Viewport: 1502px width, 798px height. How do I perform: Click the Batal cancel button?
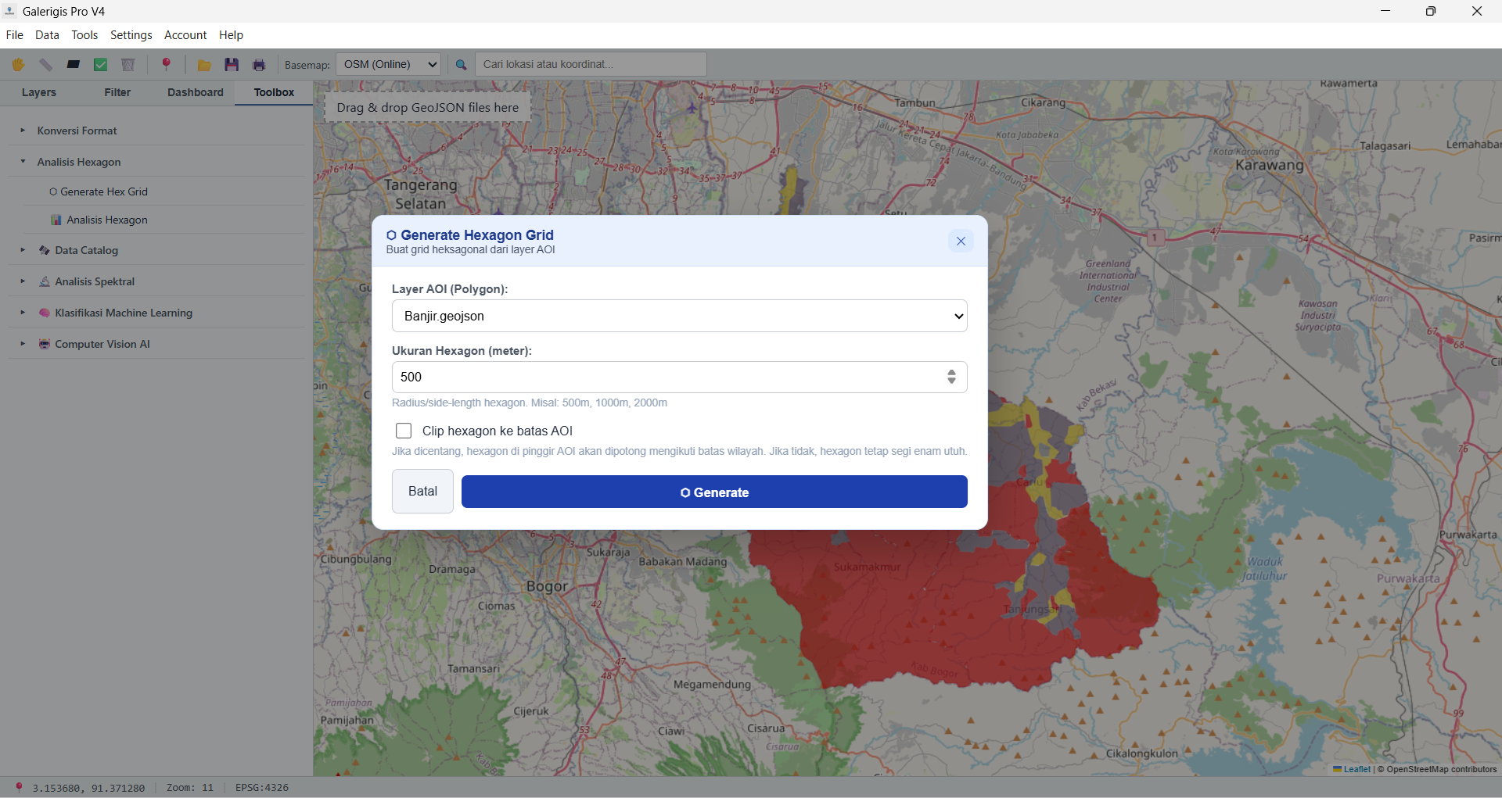click(x=422, y=492)
